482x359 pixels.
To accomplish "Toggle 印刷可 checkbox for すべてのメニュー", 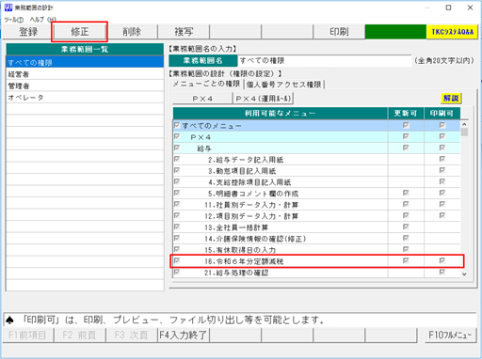I will (x=442, y=125).
